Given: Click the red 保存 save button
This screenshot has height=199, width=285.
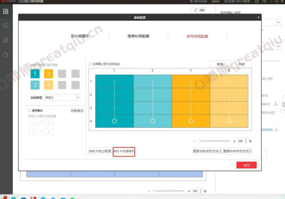Looking at the screenshot, I should 246,165.
